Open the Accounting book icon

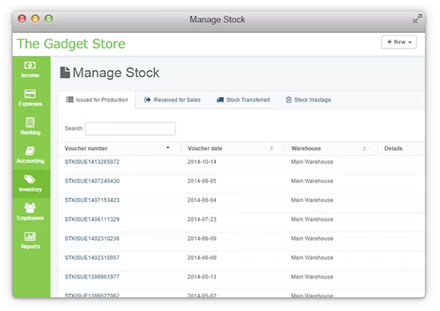click(x=30, y=151)
